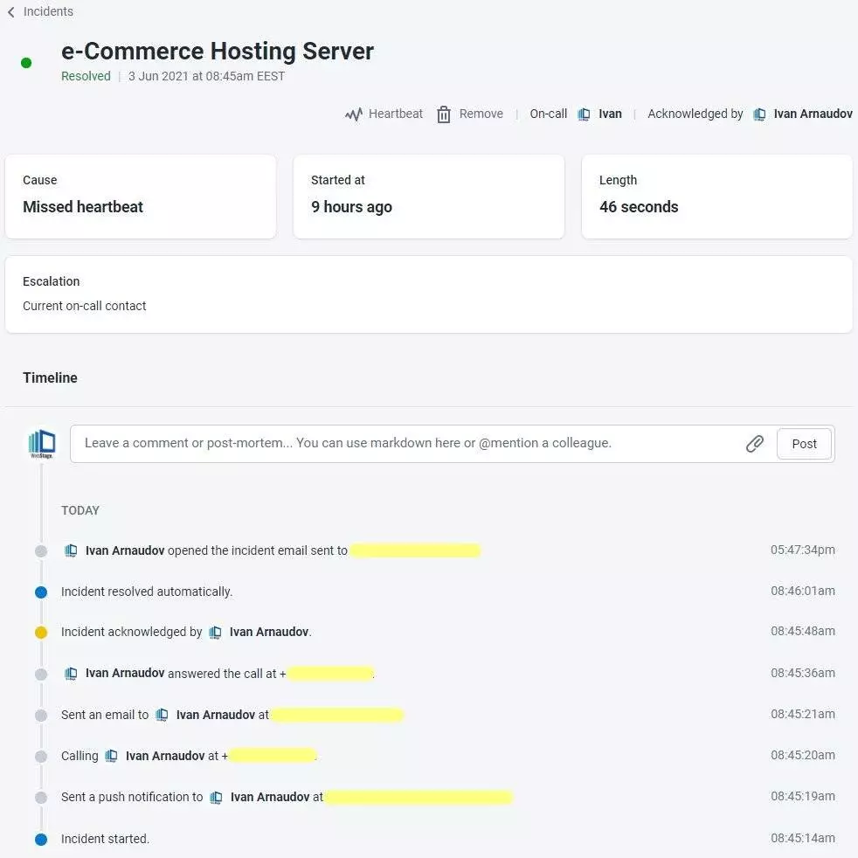
Task: Select the Incident started timeline marker
Action: click(40, 840)
